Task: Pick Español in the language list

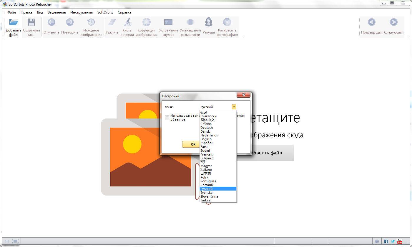Action: pyautogui.click(x=218, y=143)
